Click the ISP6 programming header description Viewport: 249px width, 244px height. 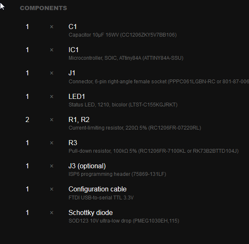(x=118, y=174)
